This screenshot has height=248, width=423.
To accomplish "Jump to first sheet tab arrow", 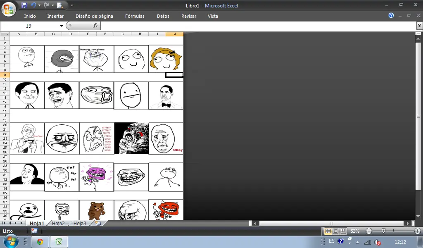I will pyautogui.click(x=4, y=223).
